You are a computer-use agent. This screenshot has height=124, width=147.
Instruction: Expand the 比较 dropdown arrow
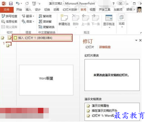pos(122,27)
